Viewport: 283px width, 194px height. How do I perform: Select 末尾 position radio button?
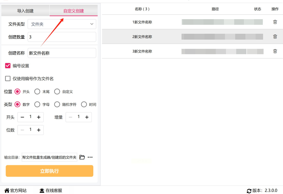point(37,92)
